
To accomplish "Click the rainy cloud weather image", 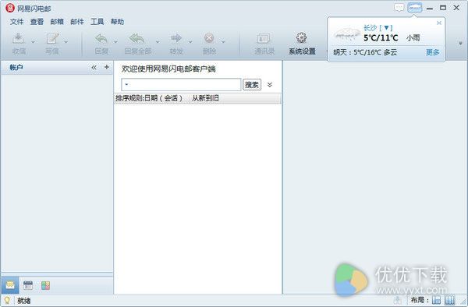I will tap(346, 34).
